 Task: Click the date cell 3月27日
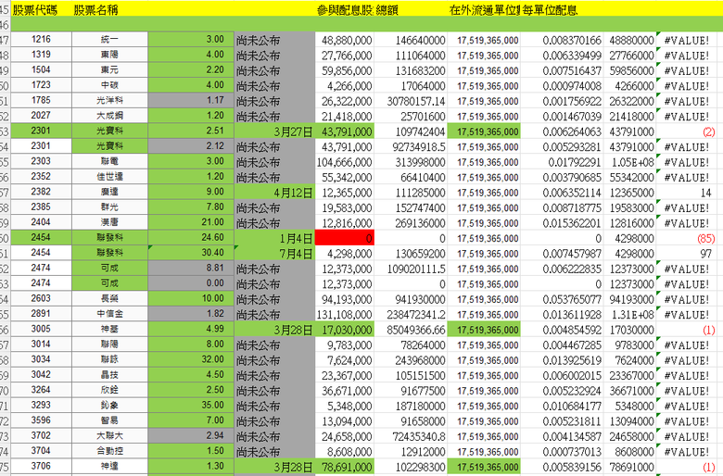274,132
